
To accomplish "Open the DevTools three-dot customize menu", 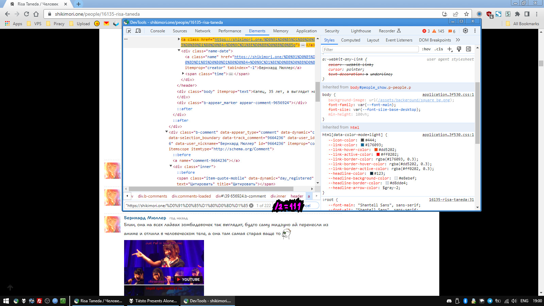I will (475, 31).
